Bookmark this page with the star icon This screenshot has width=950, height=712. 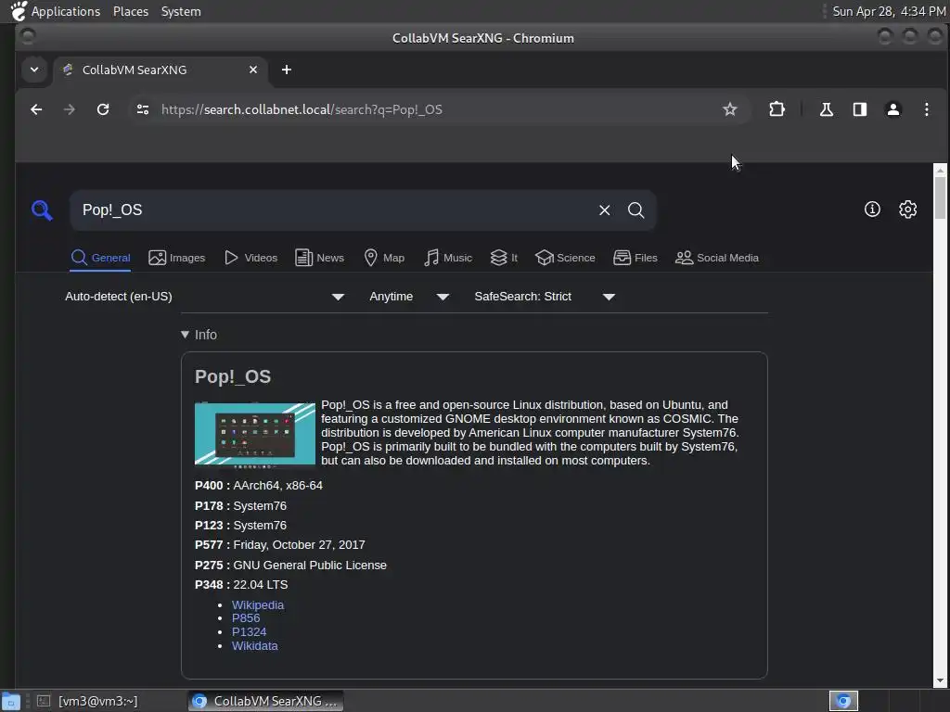coord(729,109)
